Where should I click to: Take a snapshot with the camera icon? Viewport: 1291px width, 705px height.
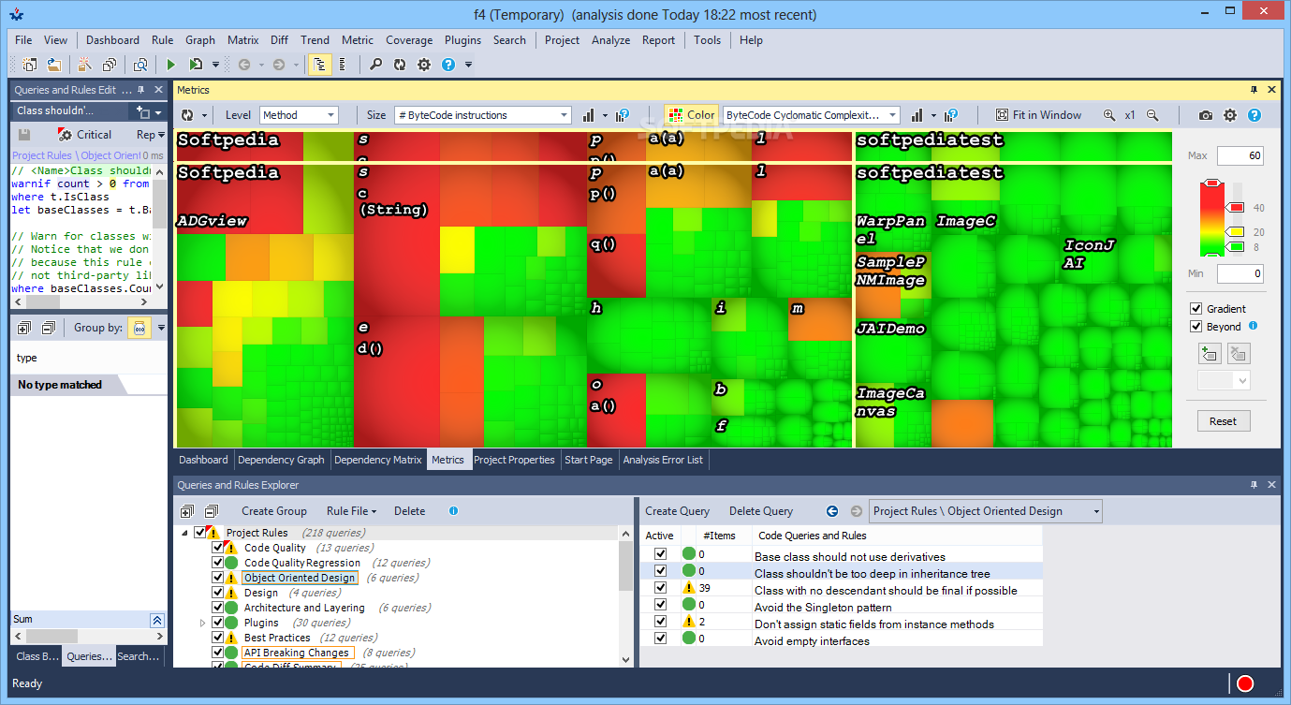coord(1206,115)
